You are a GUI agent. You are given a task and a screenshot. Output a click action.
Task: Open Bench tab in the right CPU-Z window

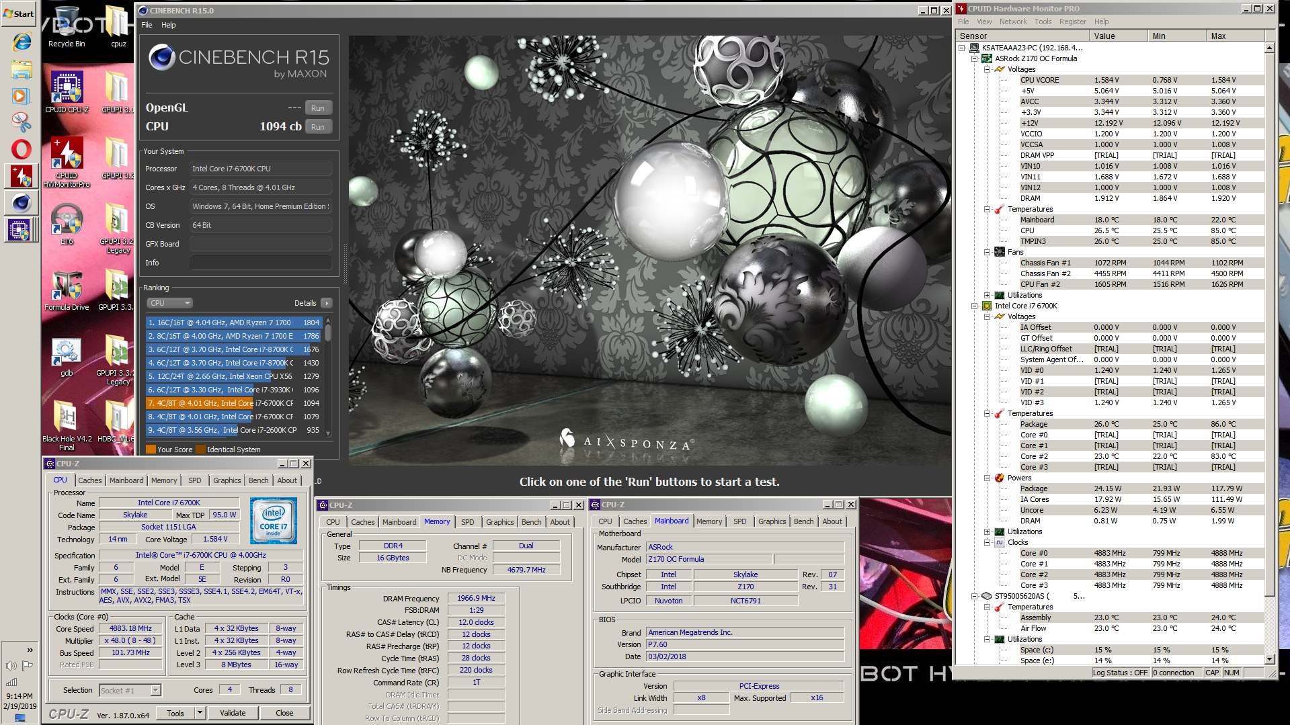coord(803,521)
